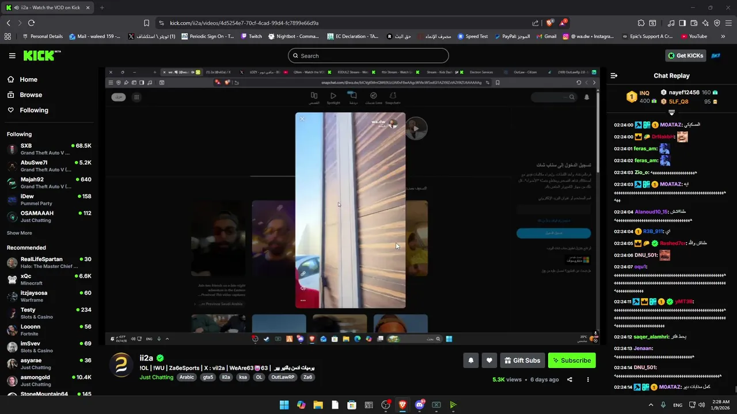
Task: Select the Za6 tag
Action: 307,377
